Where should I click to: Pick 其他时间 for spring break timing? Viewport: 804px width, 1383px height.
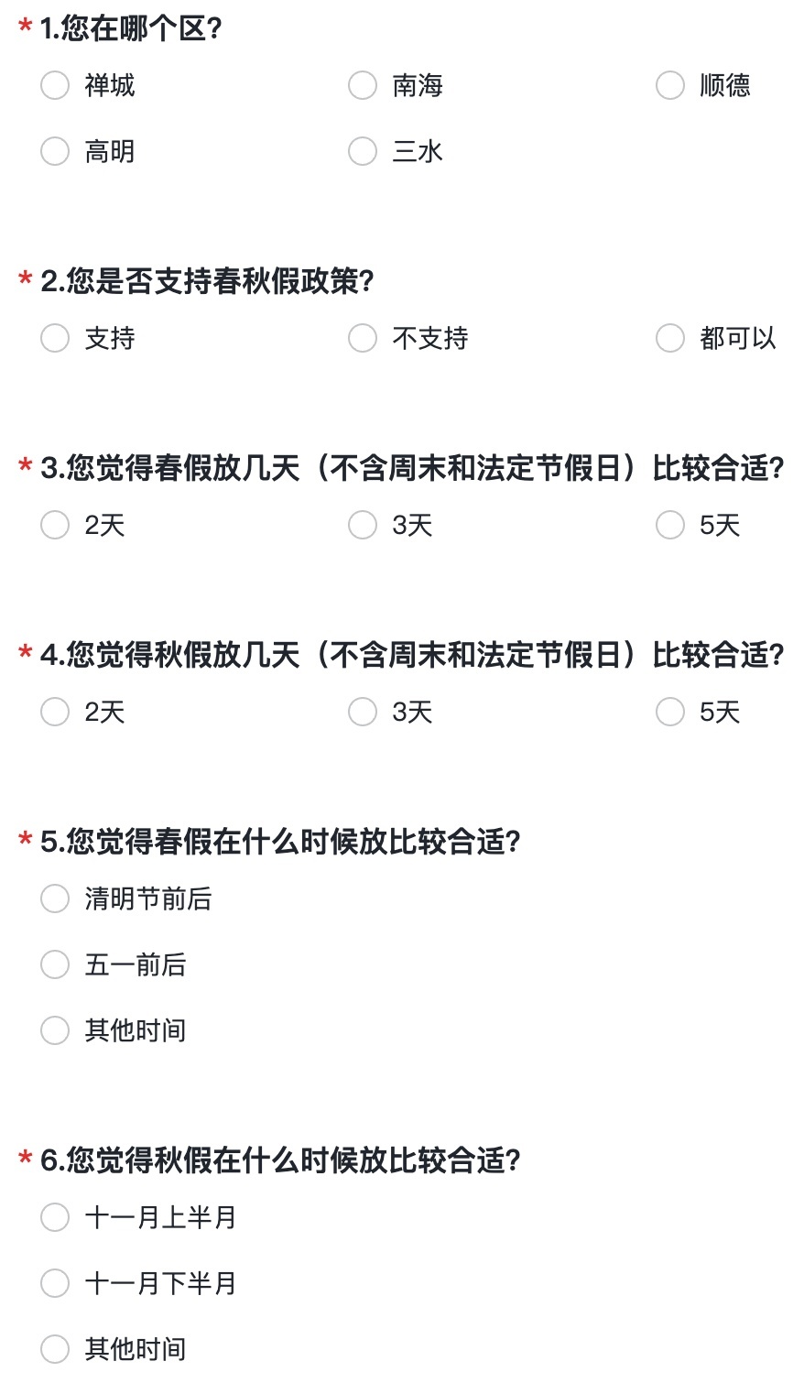[55, 1031]
